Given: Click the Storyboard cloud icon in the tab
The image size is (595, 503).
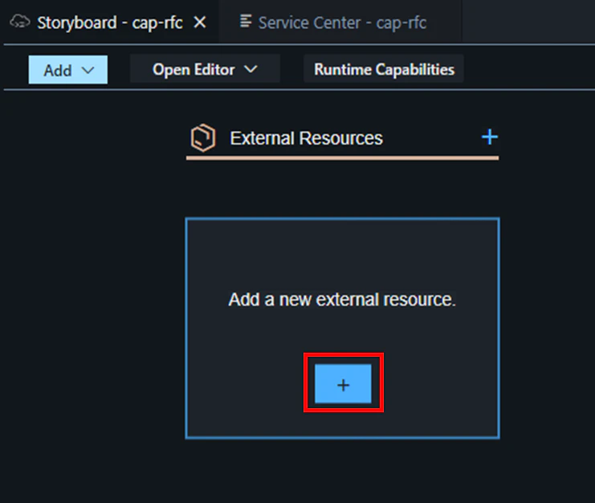Looking at the screenshot, I should 20,22.
